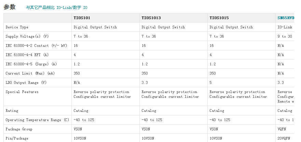Select the IEC 61000-4-5 (Surge) row label
Viewport: 301px width, 142px height.
point(31,64)
